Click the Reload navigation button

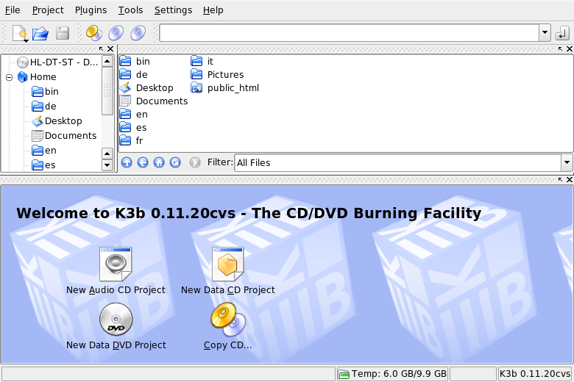point(175,162)
